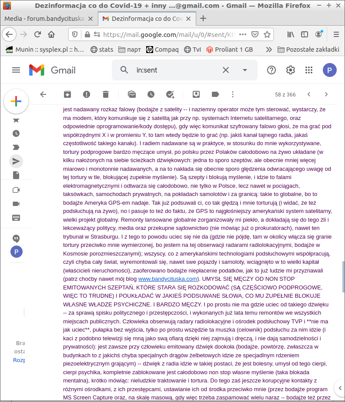Mark the email as unread
345x402 pixels.
tap(131, 94)
